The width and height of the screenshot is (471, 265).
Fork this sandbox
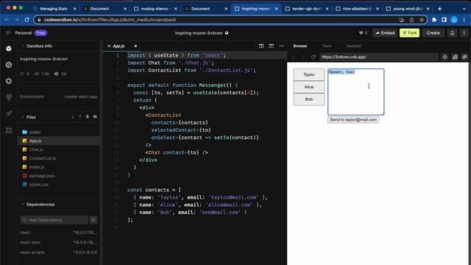point(409,32)
